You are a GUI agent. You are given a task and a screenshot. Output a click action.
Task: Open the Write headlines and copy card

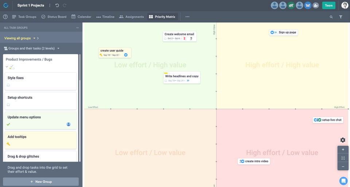[x=182, y=77]
